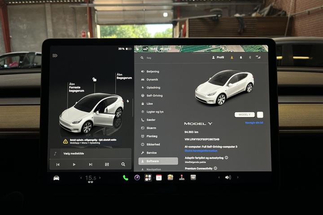Tap the charge port lightning icon
Screen dimensions: 323x215
coord(128,101)
